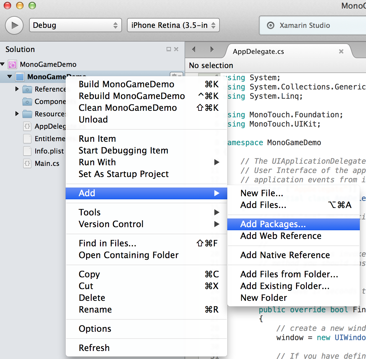Click the Xamarin Studio status circle icon
This screenshot has height=359, width=366.
coord(271,25)
